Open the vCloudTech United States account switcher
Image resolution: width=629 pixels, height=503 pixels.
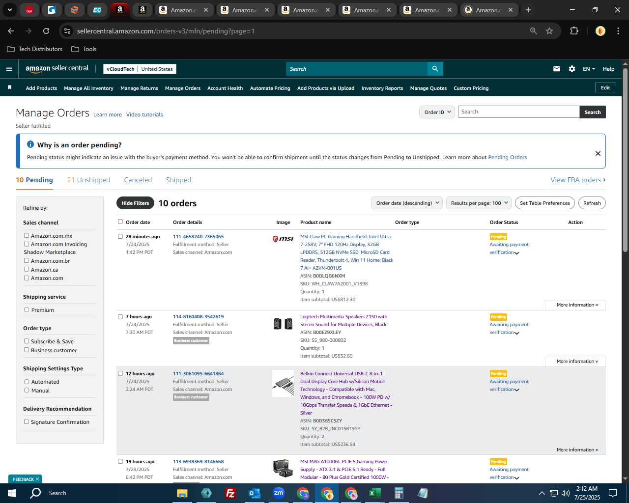[x=140, y=69]
